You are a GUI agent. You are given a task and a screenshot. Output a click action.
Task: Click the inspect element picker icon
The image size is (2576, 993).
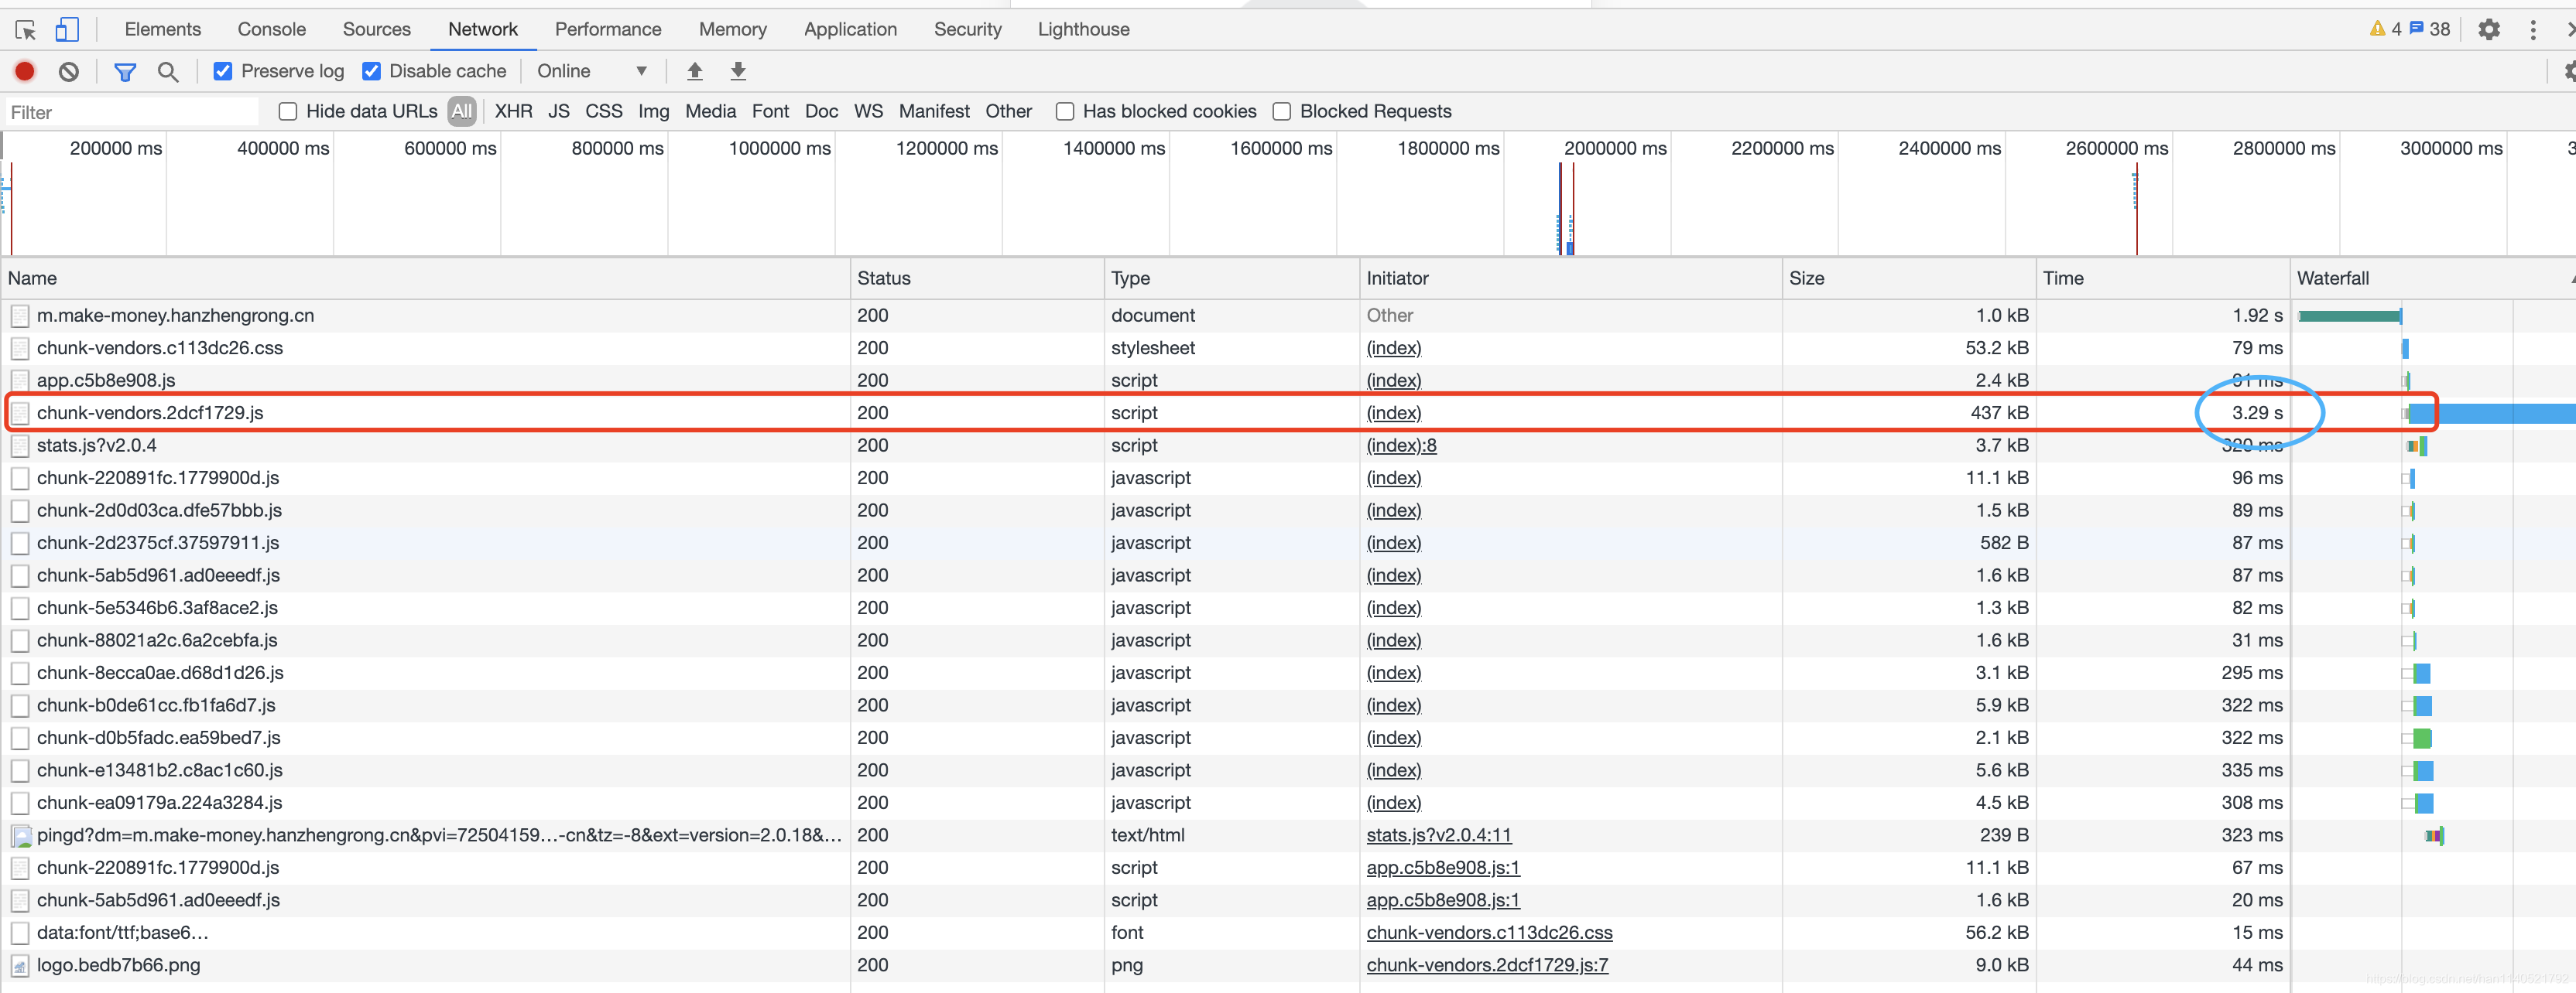point(26,30)
